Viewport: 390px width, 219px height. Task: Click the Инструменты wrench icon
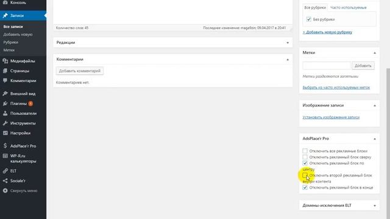(x=5, y=123)
